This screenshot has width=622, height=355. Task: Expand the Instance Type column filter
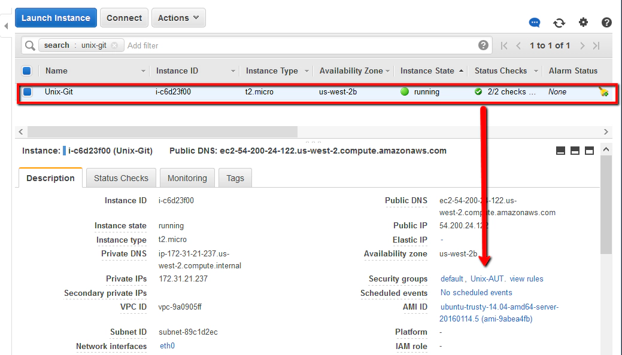(x=307, y=71)
